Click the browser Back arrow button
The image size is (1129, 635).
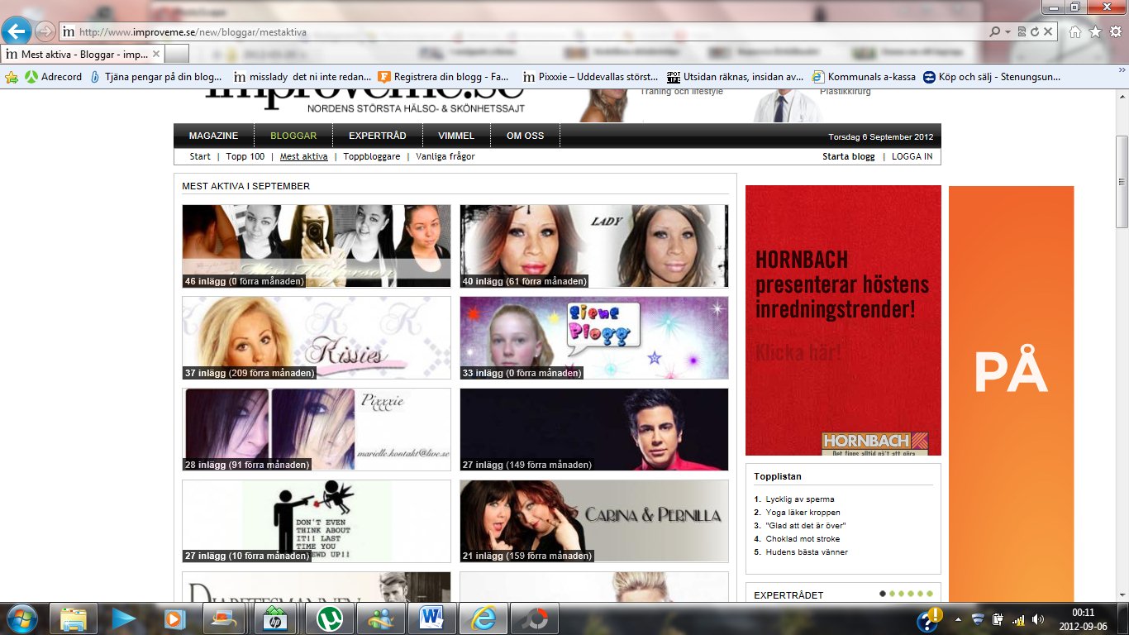[17, 31]
